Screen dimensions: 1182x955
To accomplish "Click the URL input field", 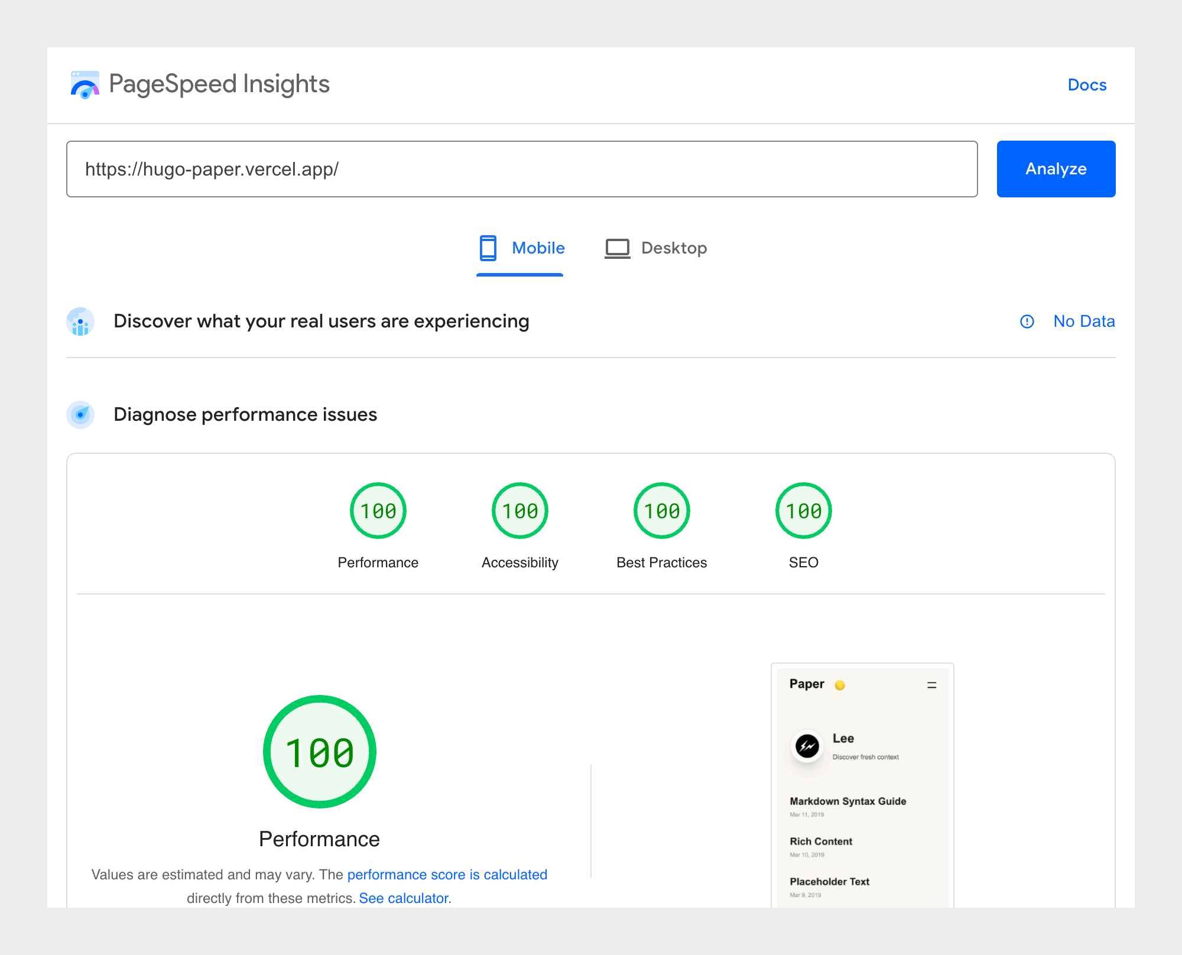I will coord(521,169).
